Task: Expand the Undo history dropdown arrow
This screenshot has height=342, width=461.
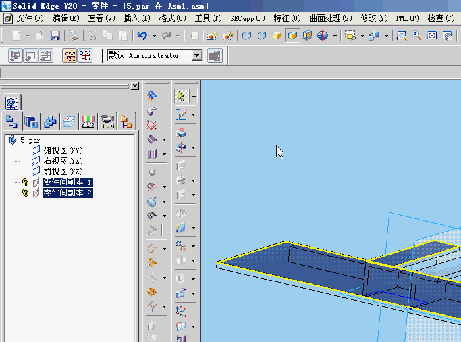Action: point(154,36)
